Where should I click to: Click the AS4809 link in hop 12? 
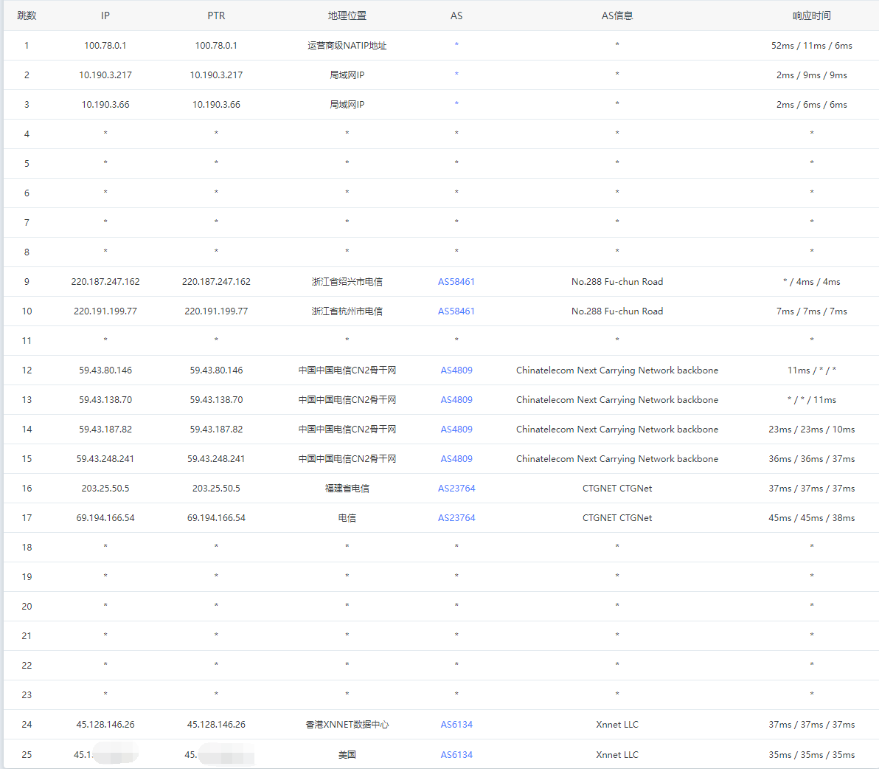click(x=456, y=370)
